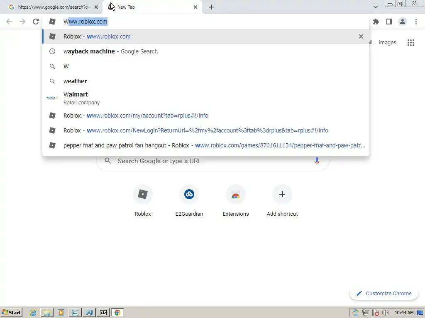Screen dimensions: 425x318
Task: Click the clock history icon beside wayback machine
Action: coord(52,51)
